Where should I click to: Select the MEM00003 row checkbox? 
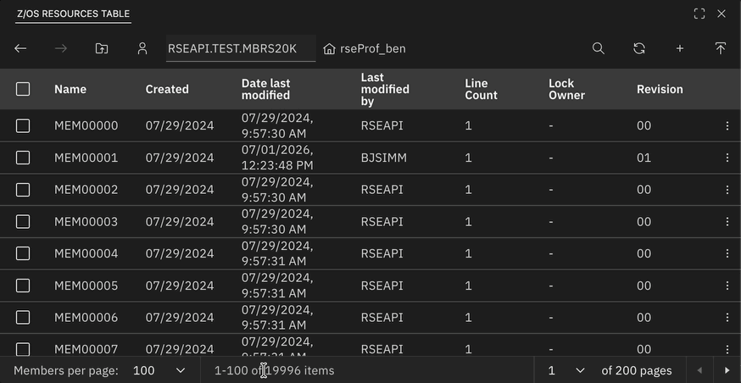23,221
